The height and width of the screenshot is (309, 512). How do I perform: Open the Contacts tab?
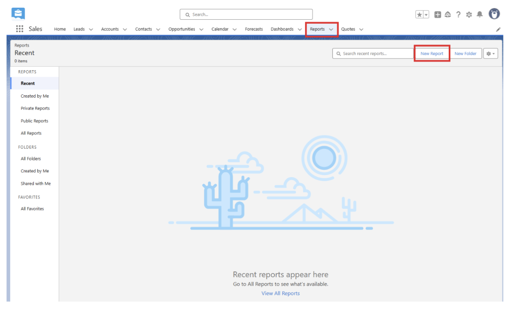tap(144, 29)
